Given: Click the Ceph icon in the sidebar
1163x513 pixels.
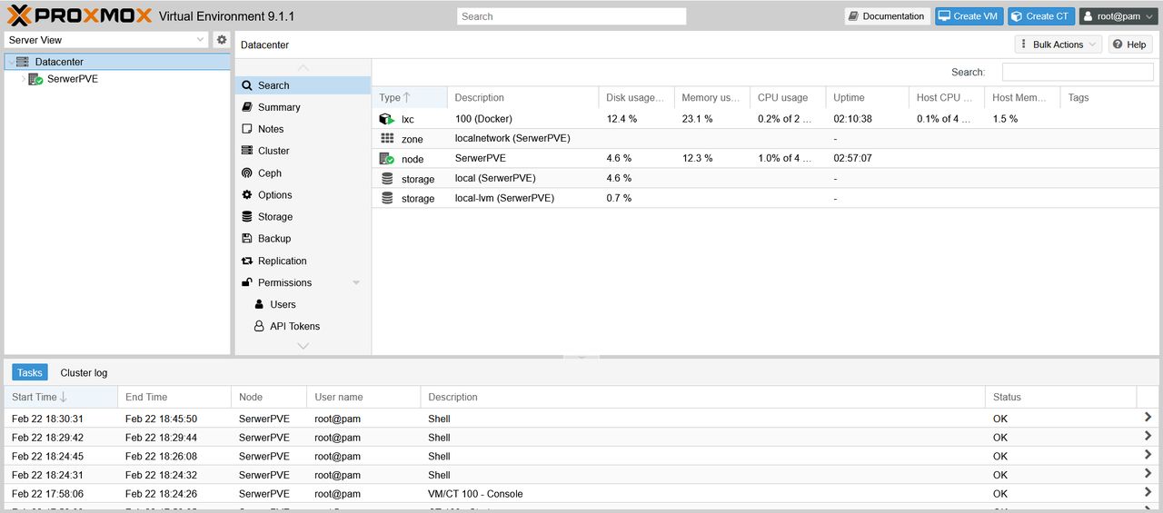Looking at the screenshot, I should [x=247, y=173].
